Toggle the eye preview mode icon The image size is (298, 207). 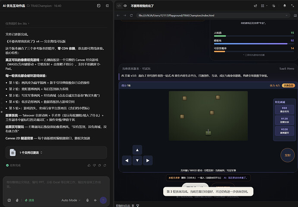click(125, 6)
